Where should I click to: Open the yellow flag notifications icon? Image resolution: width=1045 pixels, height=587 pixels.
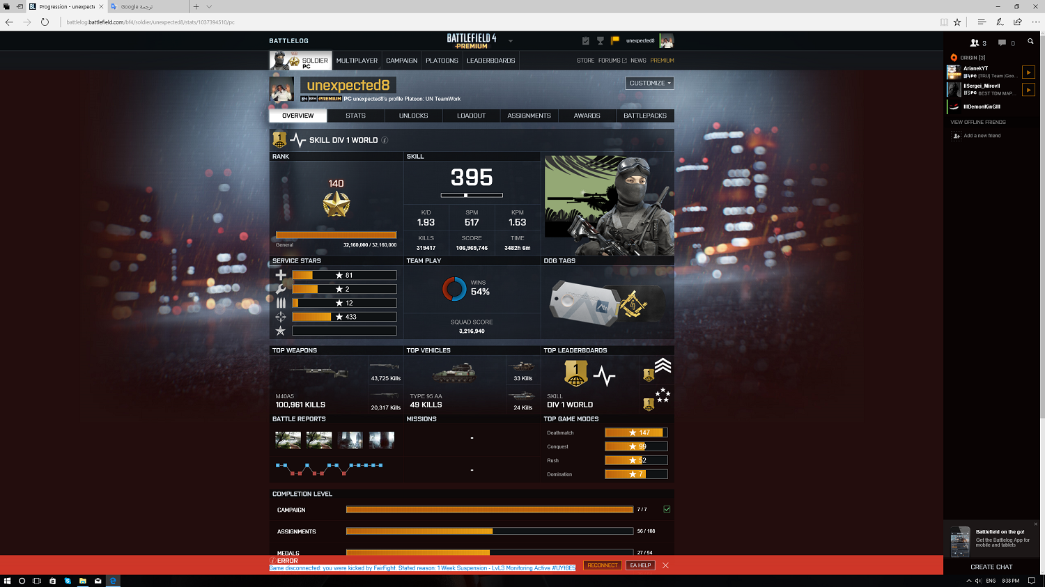pos(614,40)
